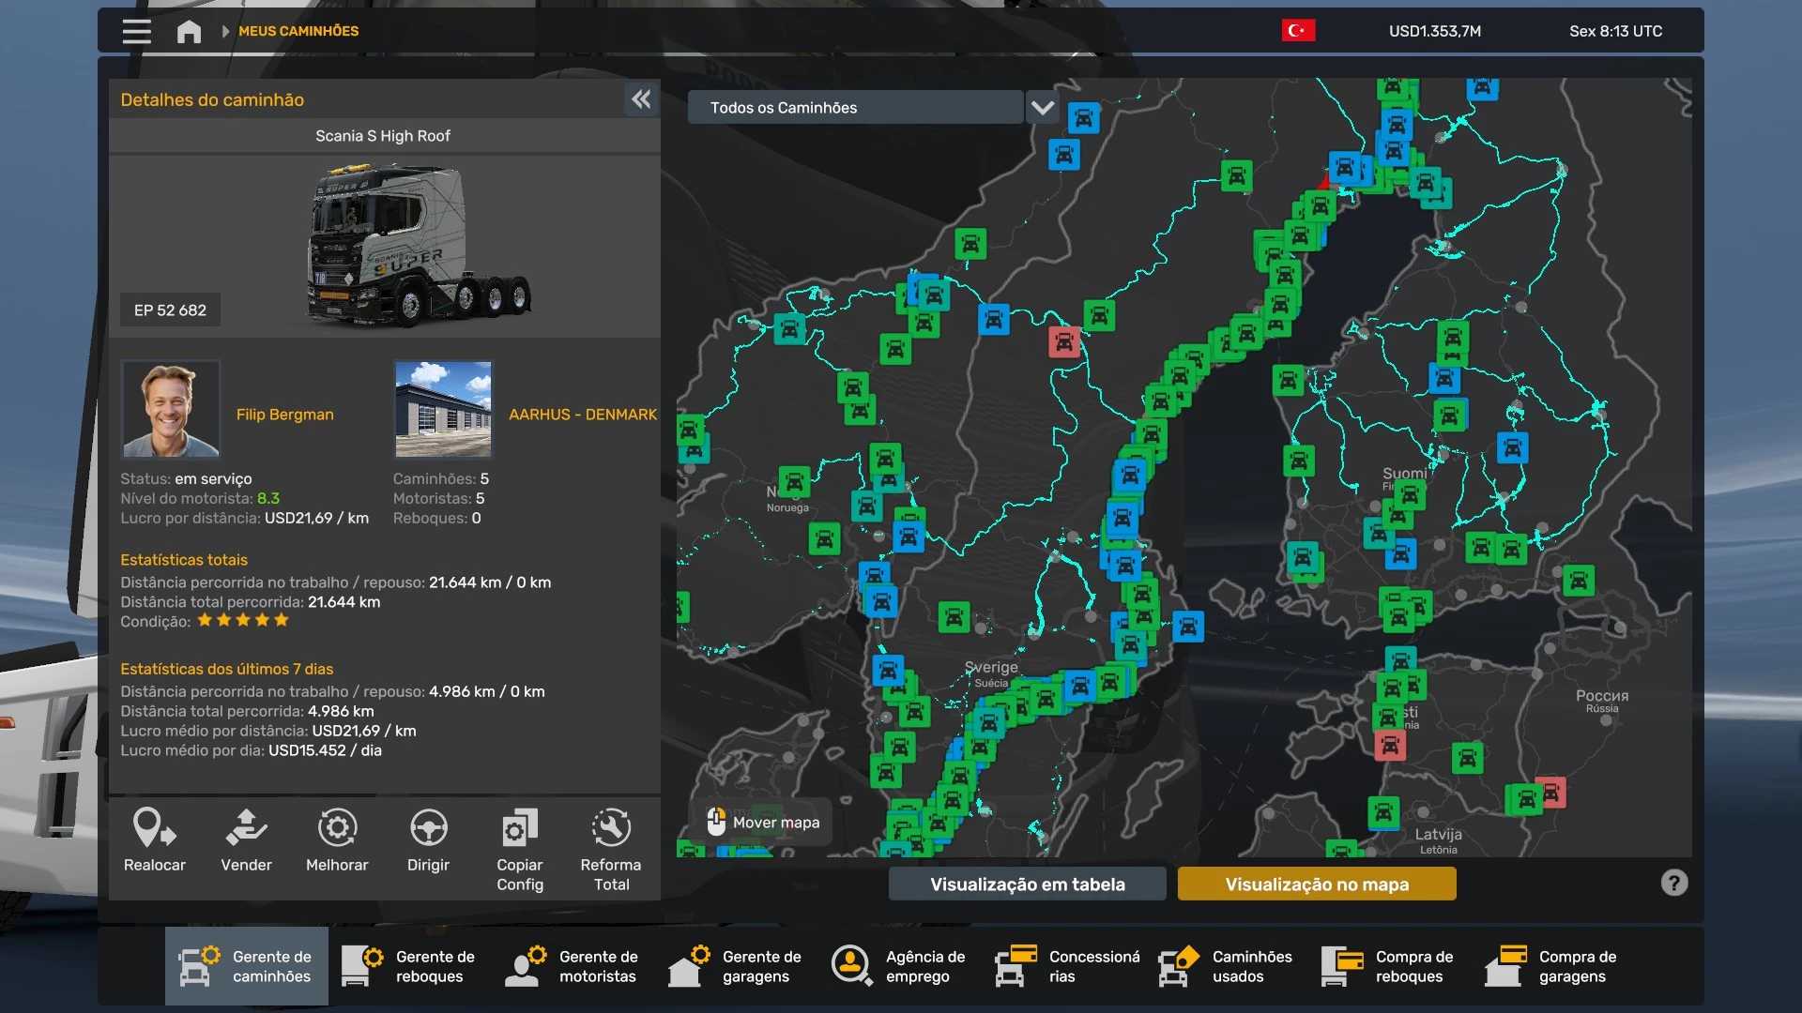The image size is (1802, 1013).
Task: Open driver Filip Bergman's profile link
Action: click(284, 415)
